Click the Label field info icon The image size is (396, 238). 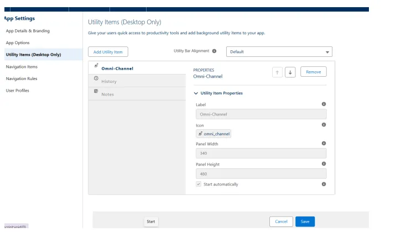click(324, 104)
